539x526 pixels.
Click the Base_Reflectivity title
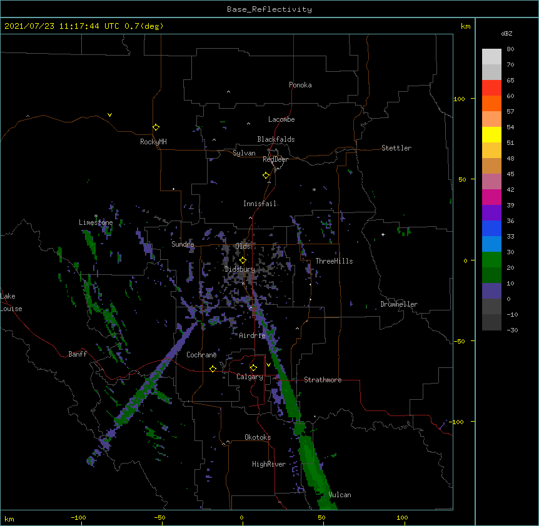269,9
